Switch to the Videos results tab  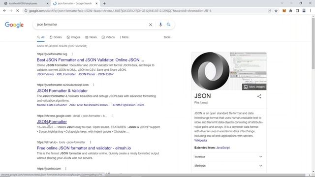[108, 37]
